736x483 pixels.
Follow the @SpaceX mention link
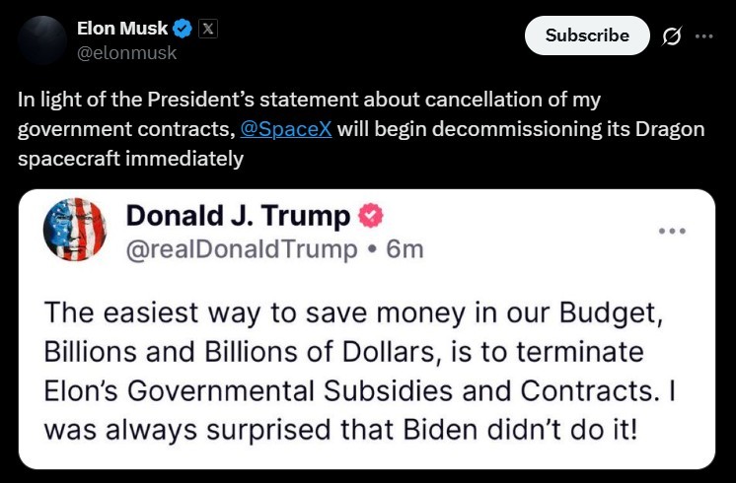point(292,129)
